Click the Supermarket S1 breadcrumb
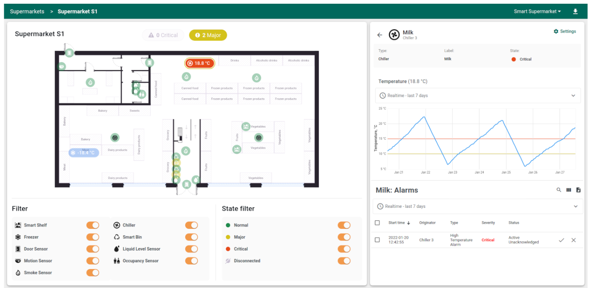The image size is (591, 288). pyautogui.click(x=78, y=12)
